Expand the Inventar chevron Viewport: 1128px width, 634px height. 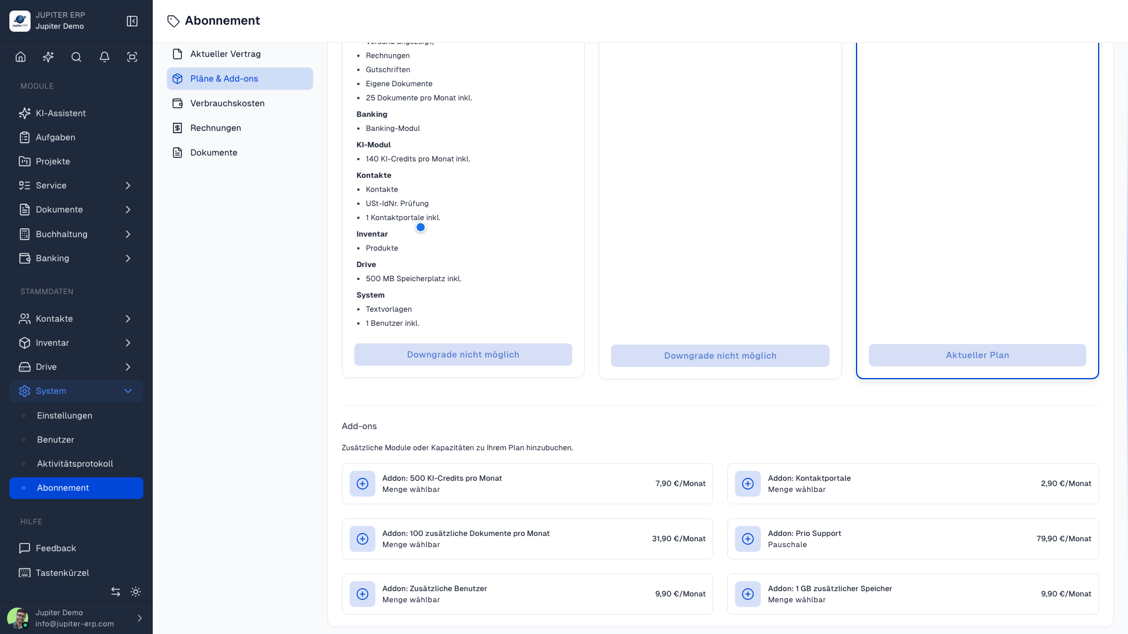[x=128, y=343]
